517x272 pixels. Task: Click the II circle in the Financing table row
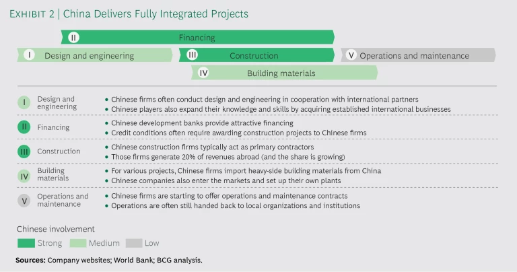coord(24,127)
